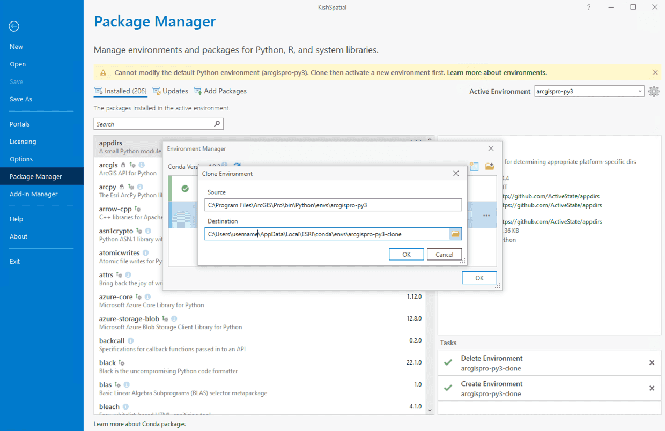
Task: Click Cancel in Clone Environment dialog
Action: point(444,255)
